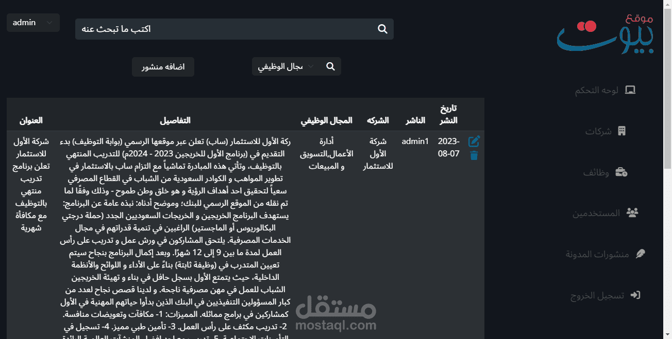Viewport: 672px width, 339px height.
Task: Click the التفاصيل column header
Action: pyautogui.click(x=175, y=120)
